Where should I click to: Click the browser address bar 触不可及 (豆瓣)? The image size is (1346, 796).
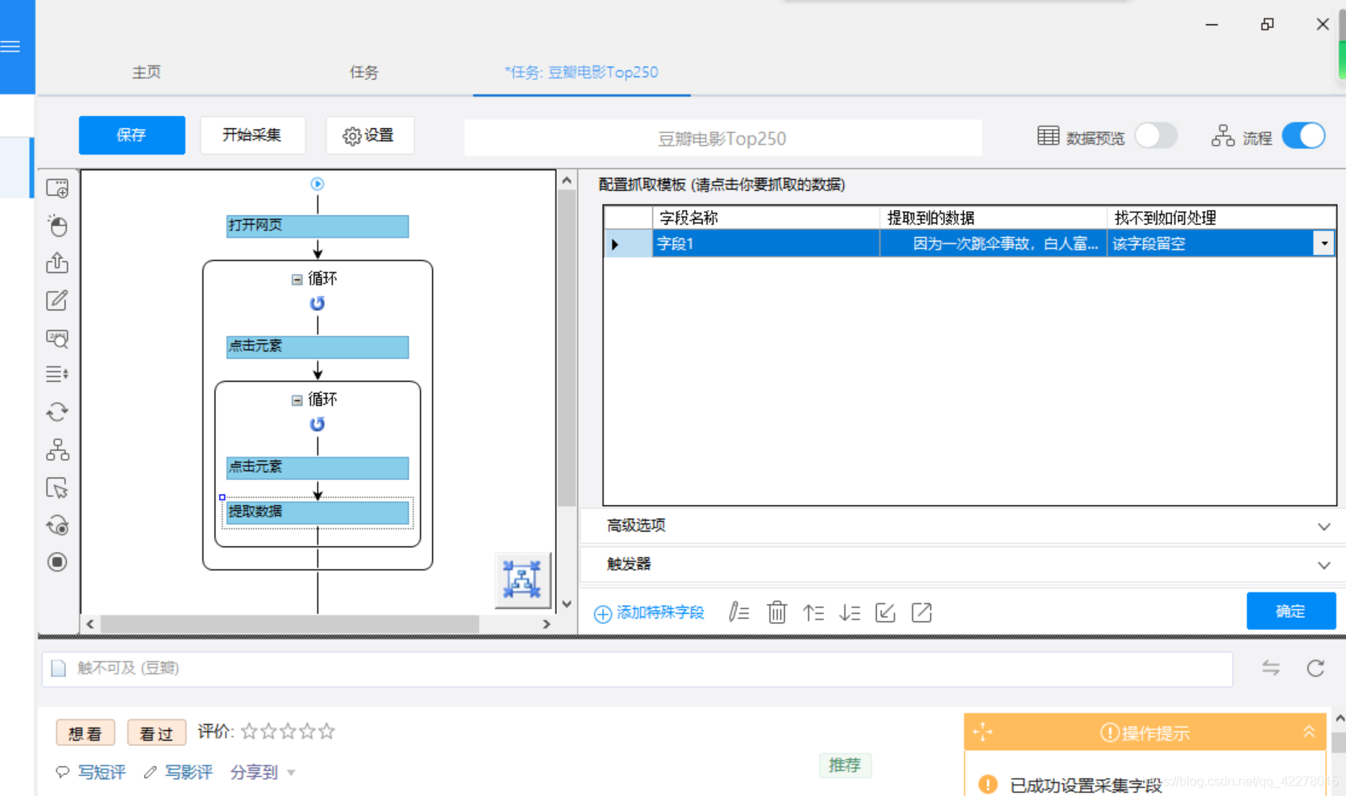tap(637, 669)
